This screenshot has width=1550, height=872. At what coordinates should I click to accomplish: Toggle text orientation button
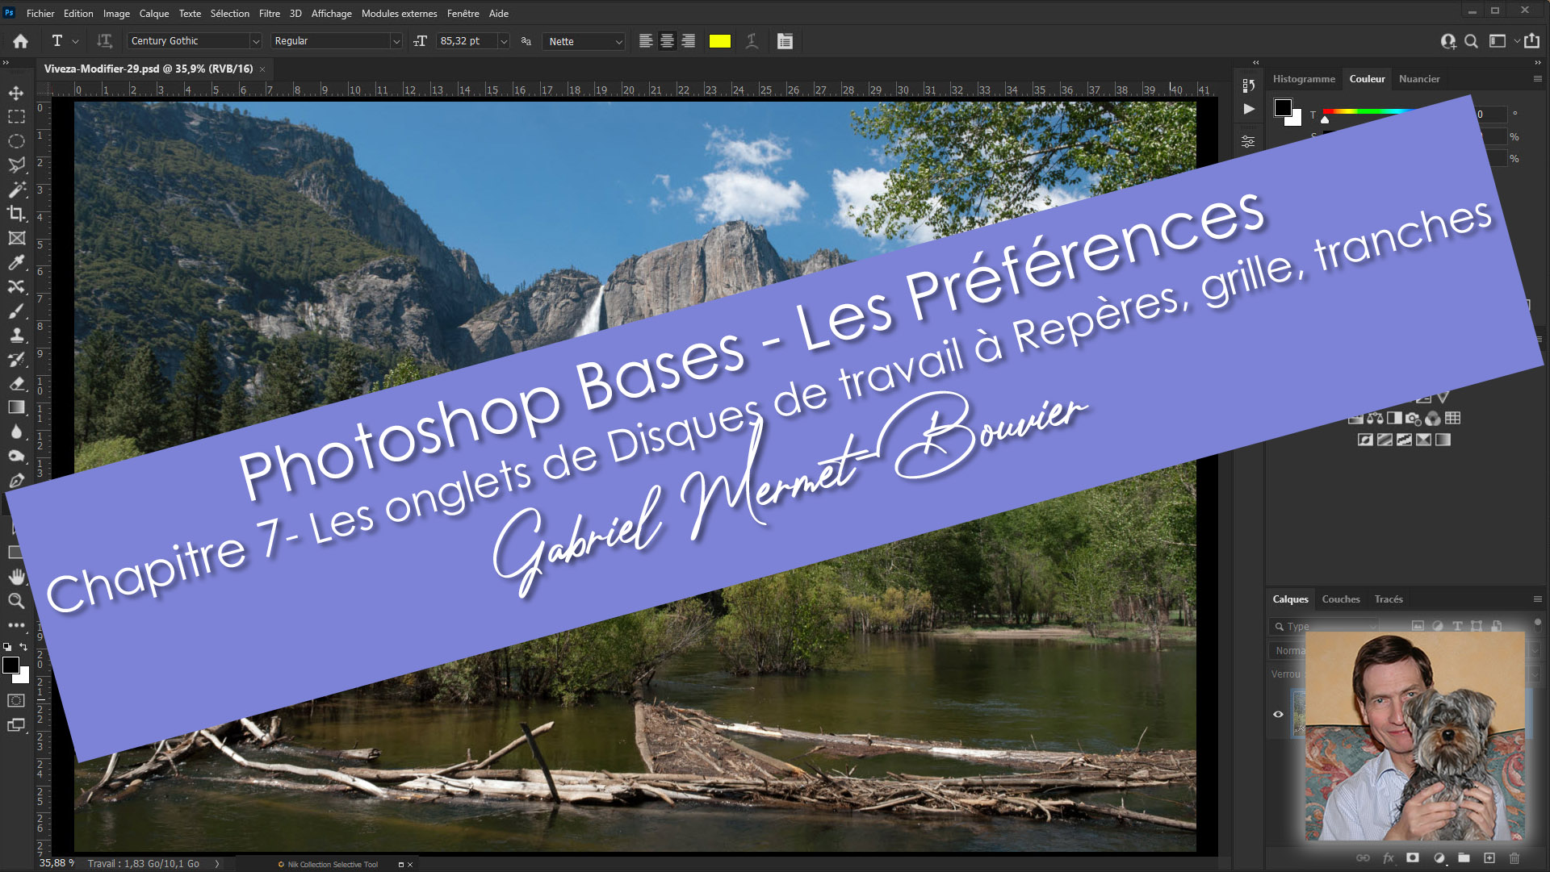(x=104, y=41)
